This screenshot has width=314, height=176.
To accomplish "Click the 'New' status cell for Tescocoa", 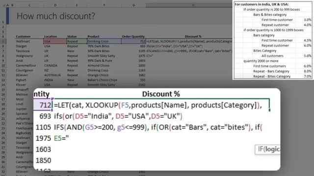I will coord(71,51).
